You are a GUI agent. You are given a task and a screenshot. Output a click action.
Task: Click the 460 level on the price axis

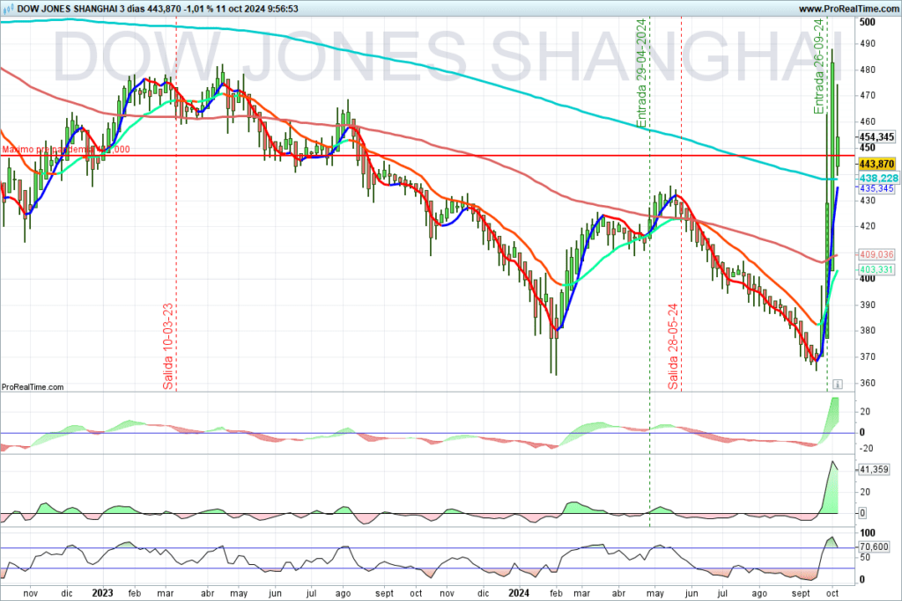[867, 121]
